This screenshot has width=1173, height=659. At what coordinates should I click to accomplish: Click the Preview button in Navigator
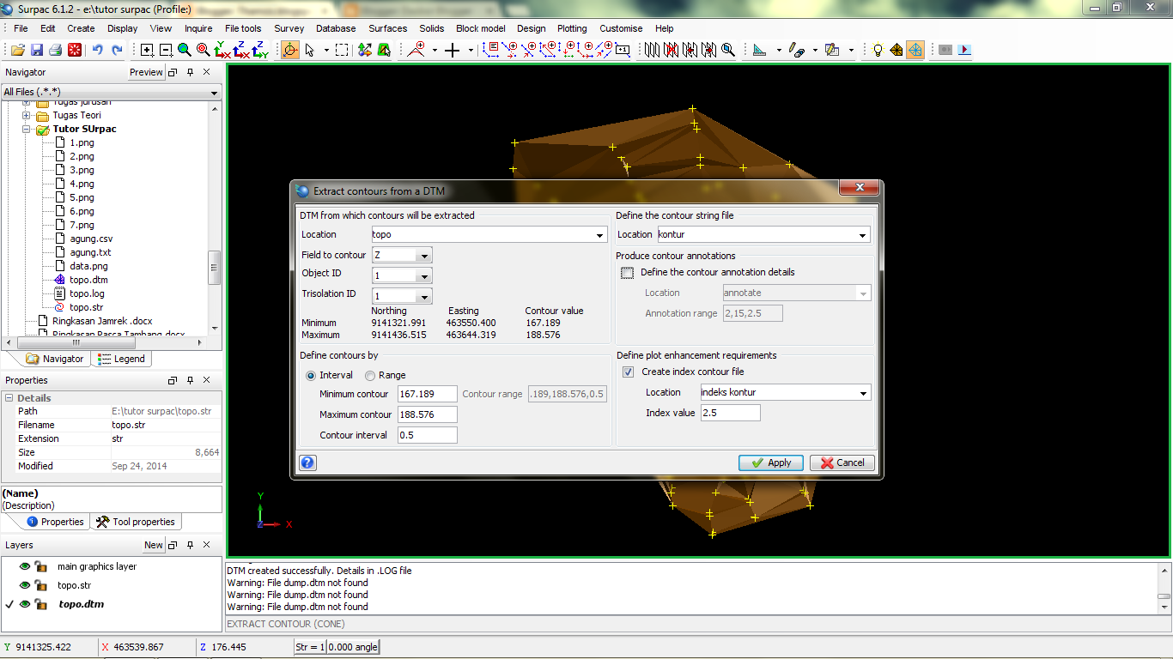(146, 73)
